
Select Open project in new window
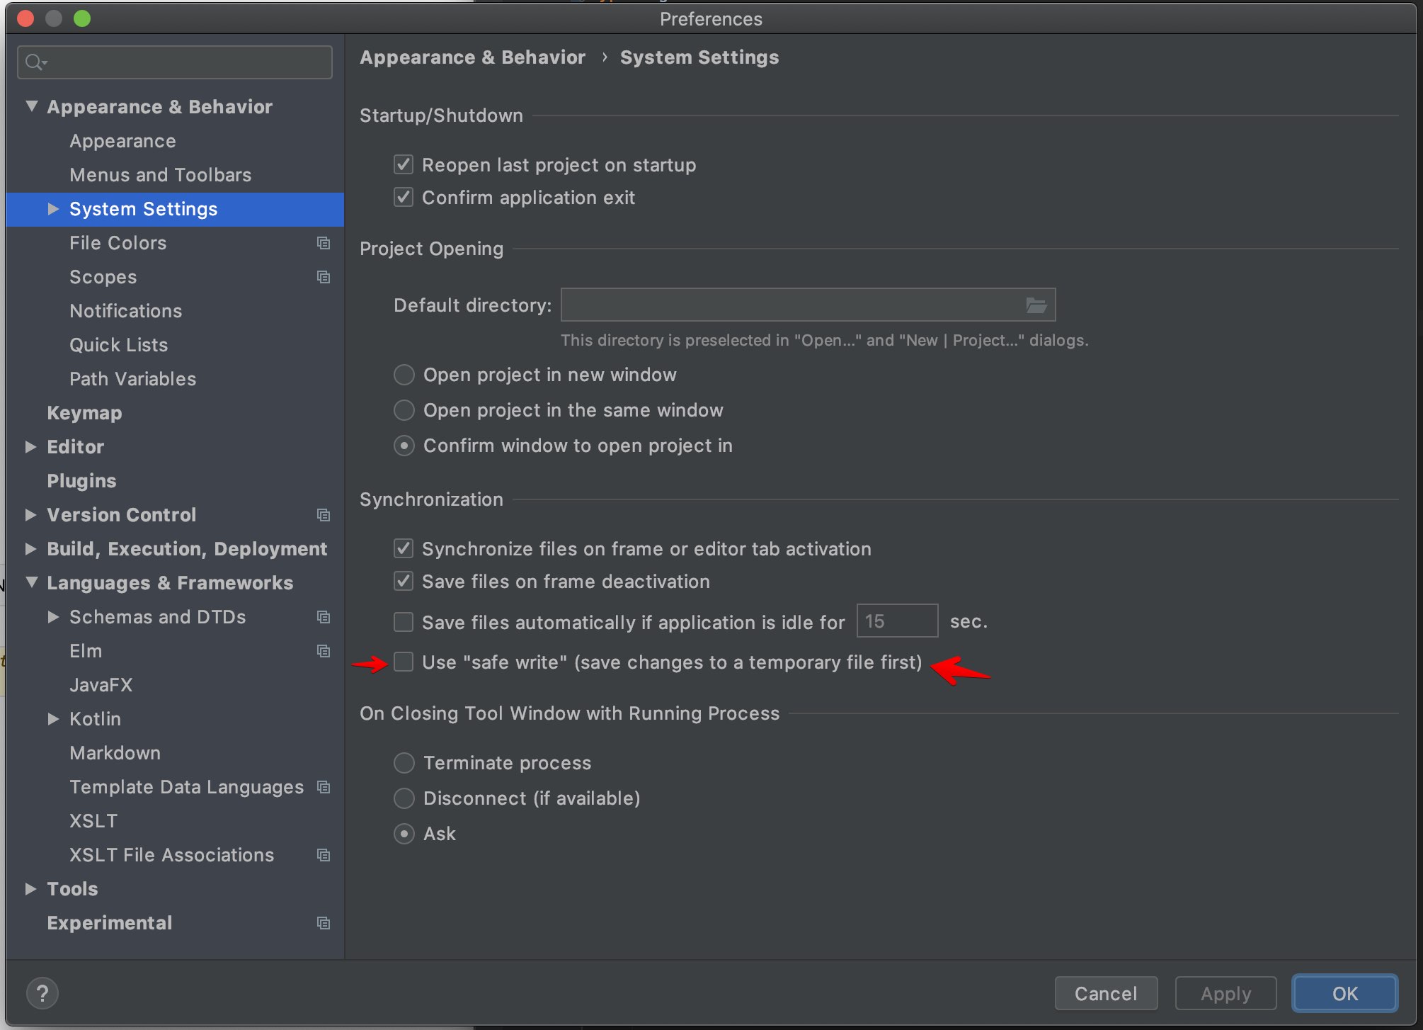(x=404, y=375)
